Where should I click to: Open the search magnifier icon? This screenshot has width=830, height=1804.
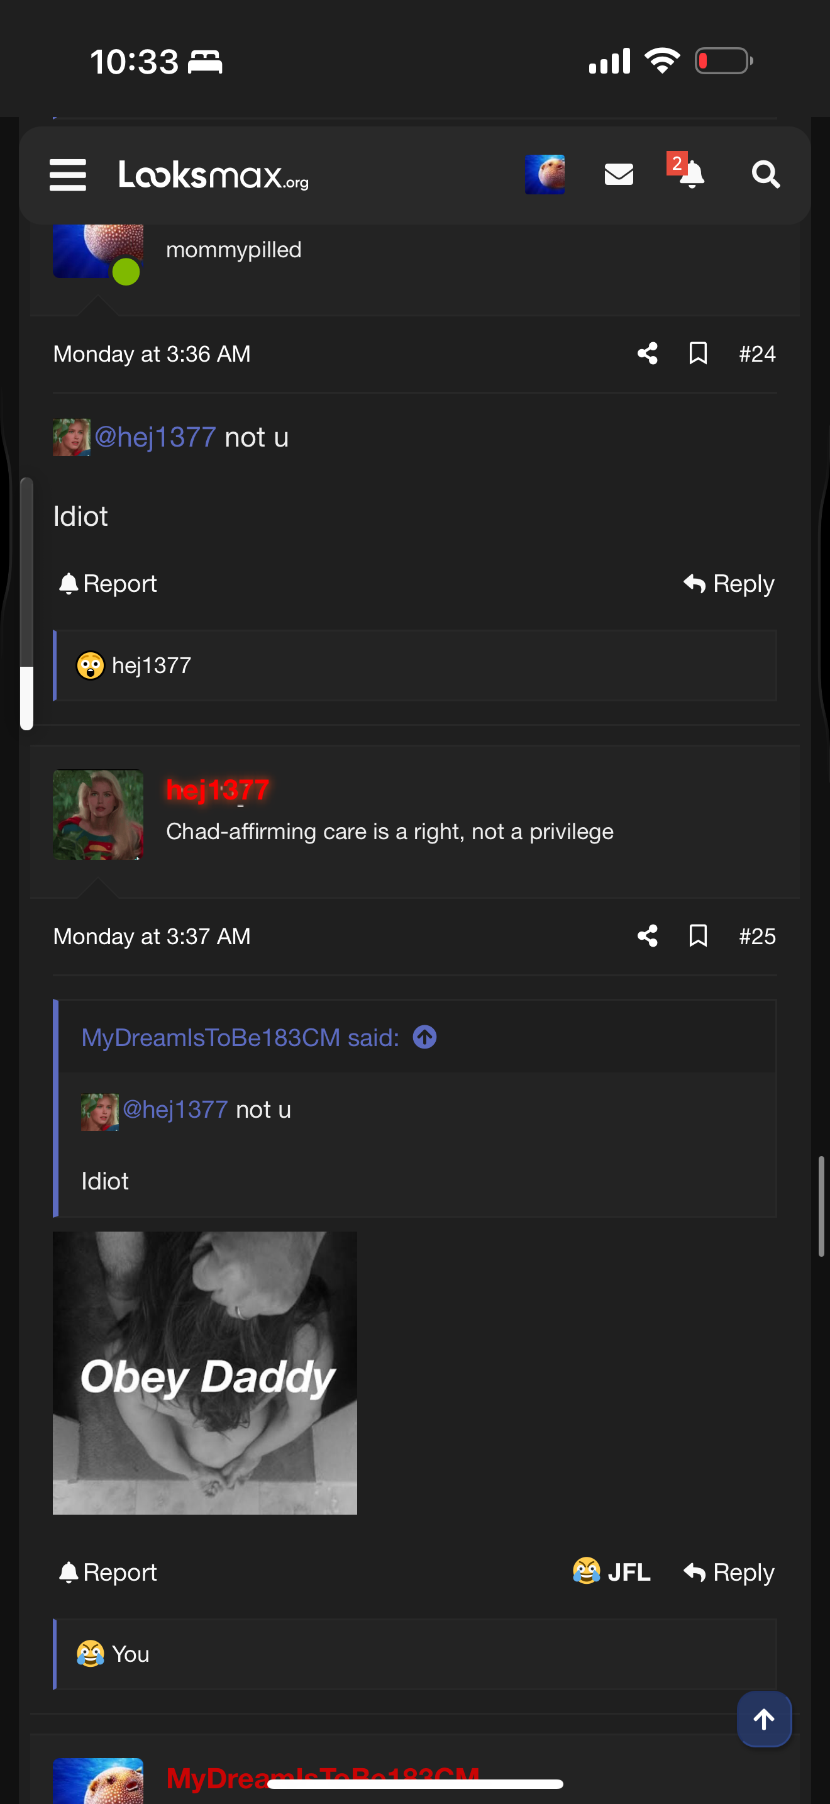click(x=765, y=174)
